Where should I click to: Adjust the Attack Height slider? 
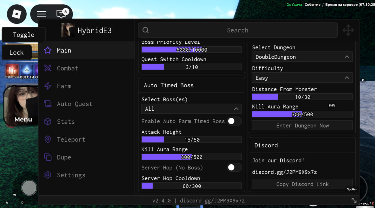tap(192, 140)
